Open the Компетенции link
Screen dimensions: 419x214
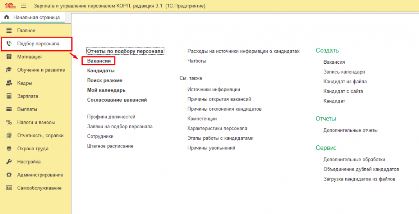pos(202,119)
